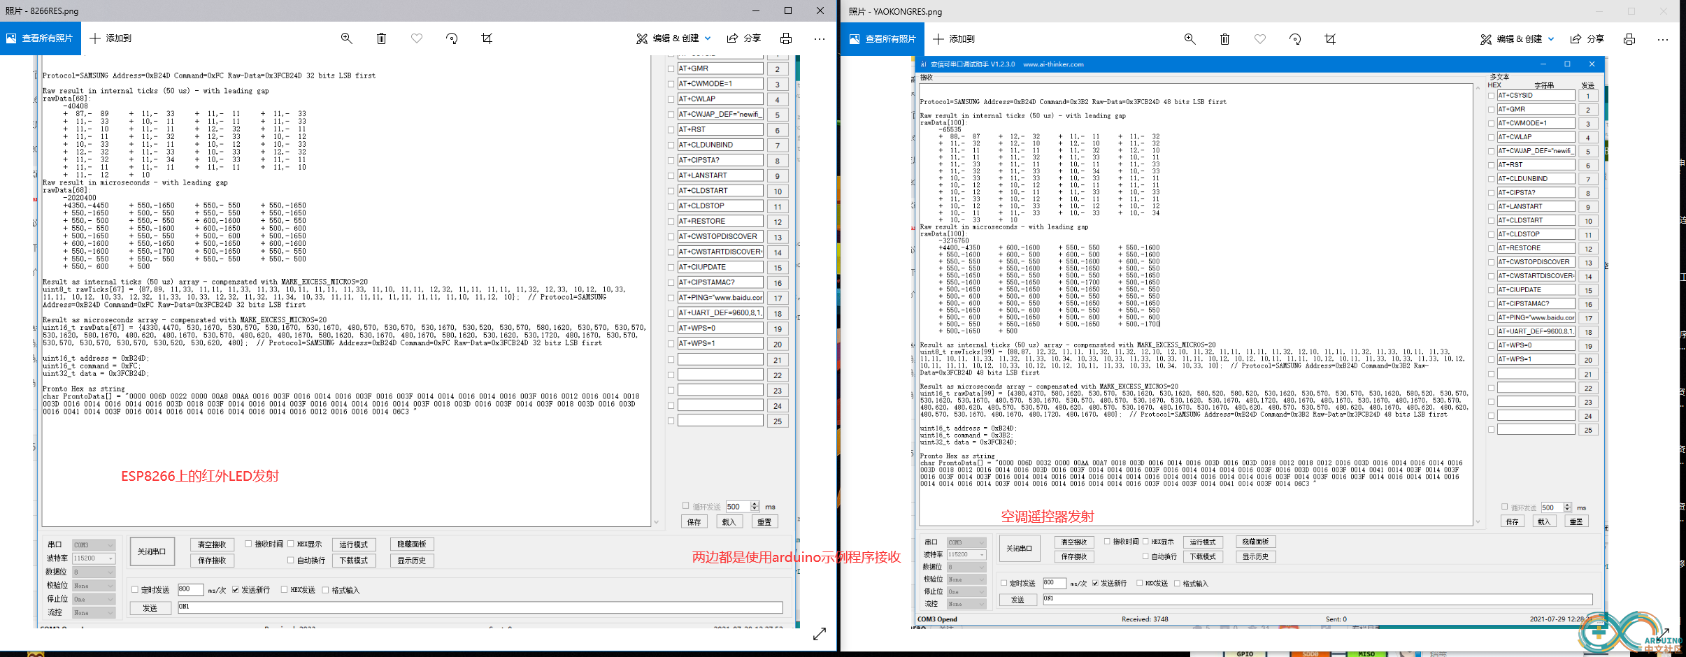Click the AT+CWLAP command field in the right photo
1686x657 pixels.
click(x=1536, y=137)
